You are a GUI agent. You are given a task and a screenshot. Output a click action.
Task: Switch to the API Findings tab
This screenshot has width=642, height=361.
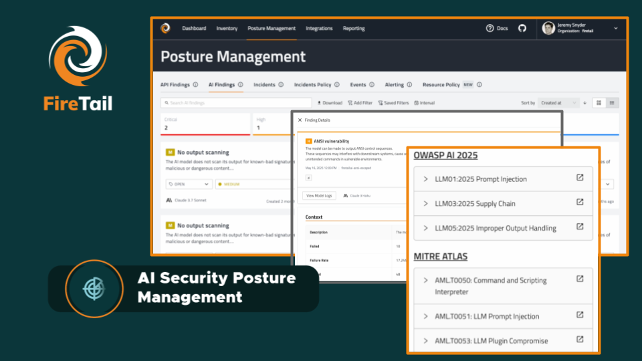(x=175, y=85)
